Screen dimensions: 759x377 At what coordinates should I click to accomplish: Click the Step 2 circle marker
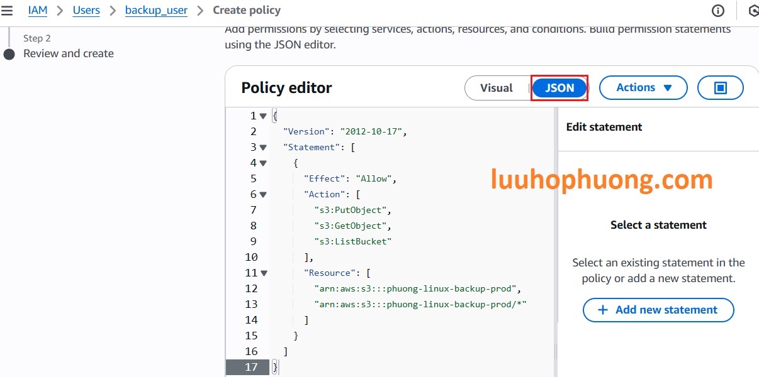9,54
